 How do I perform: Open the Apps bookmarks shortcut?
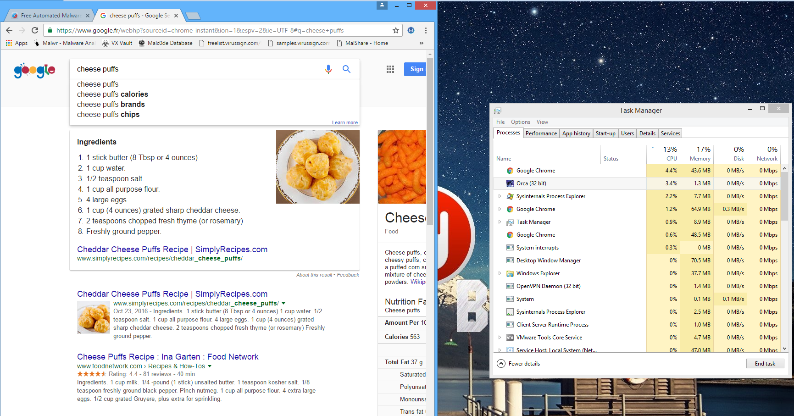17,43
